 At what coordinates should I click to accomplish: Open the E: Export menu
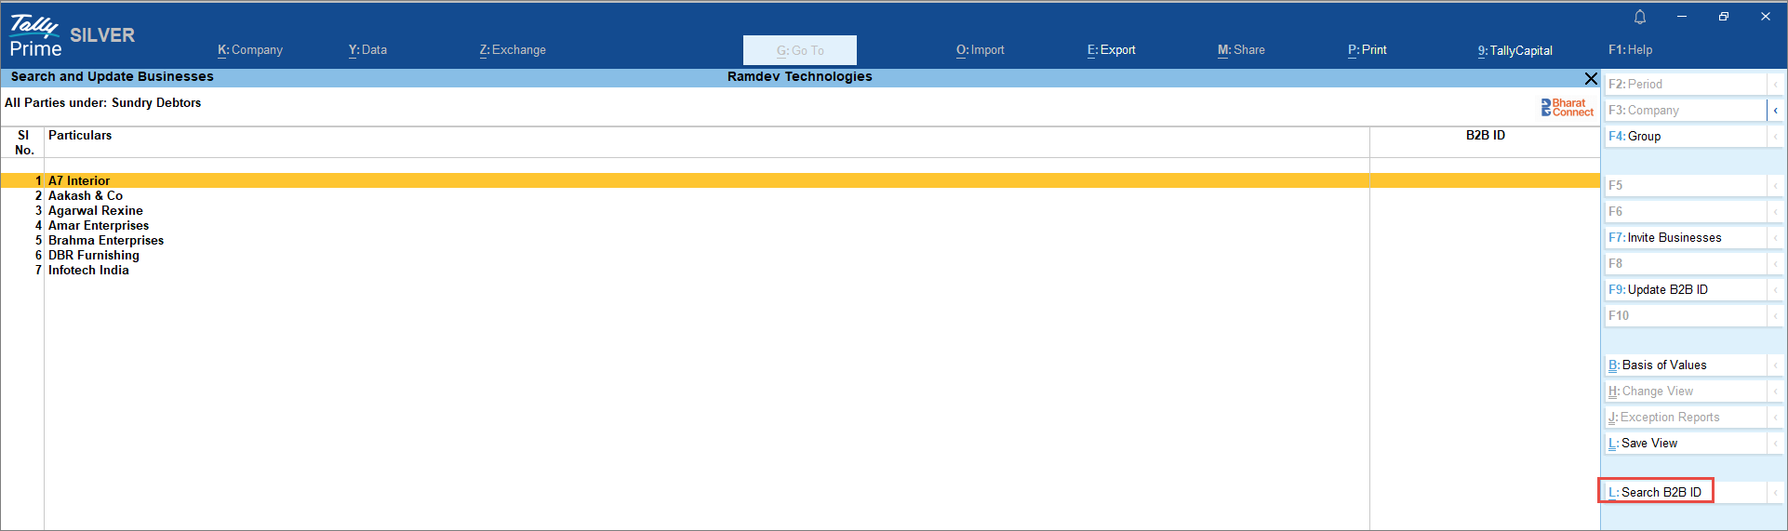[x=1111, y=50]
